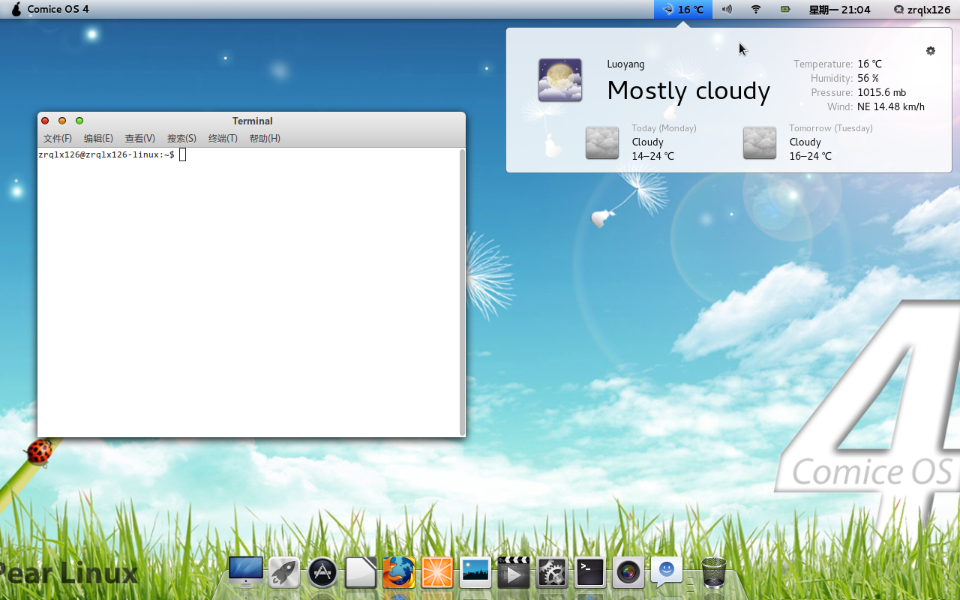The height and width of the screenshot is (600, 960).
Task: Open the volume indicator in top bar
Action: tap(726, 10)
